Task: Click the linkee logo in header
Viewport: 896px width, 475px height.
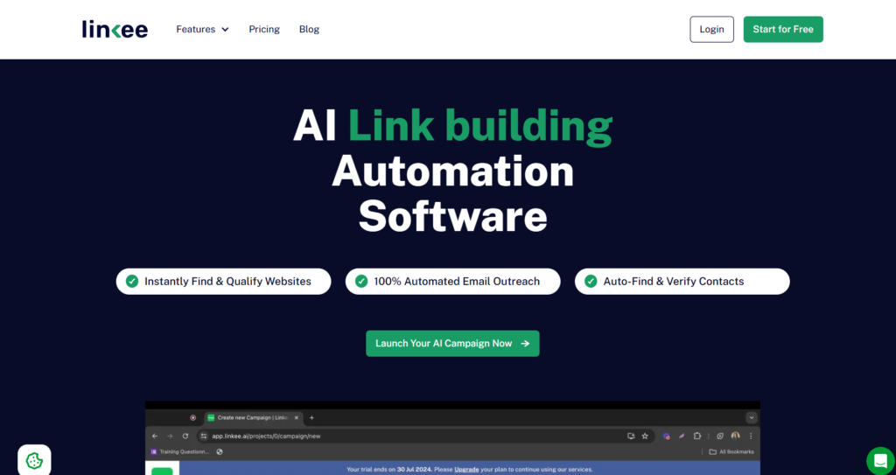Action: click(115, 29)
